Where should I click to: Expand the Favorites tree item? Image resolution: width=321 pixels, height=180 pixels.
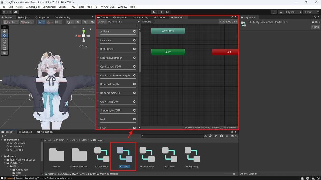click(x=2, y=140)
